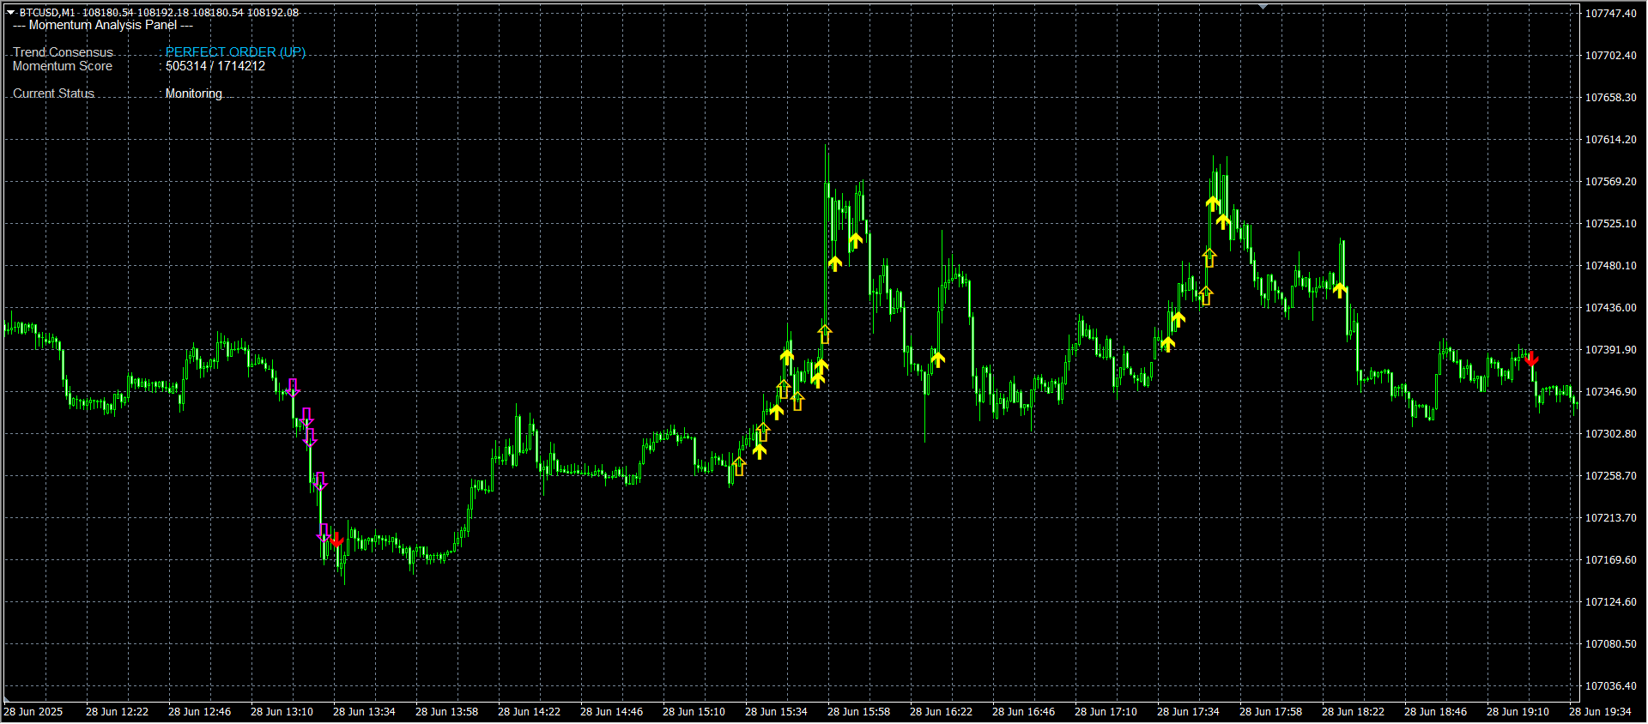
Task: Select price label 107525.10
Action: (1610, 224)
